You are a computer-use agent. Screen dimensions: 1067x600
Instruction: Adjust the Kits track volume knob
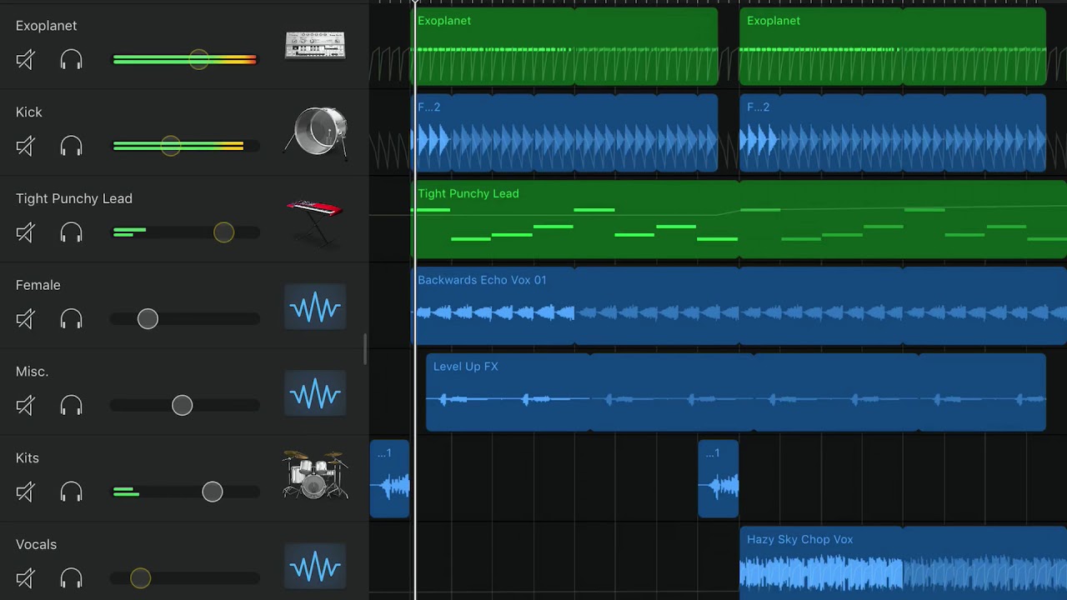tap(213, 492)
